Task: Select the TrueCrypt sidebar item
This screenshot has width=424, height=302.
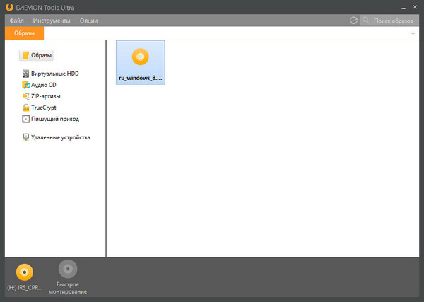Action: [43, 108]
